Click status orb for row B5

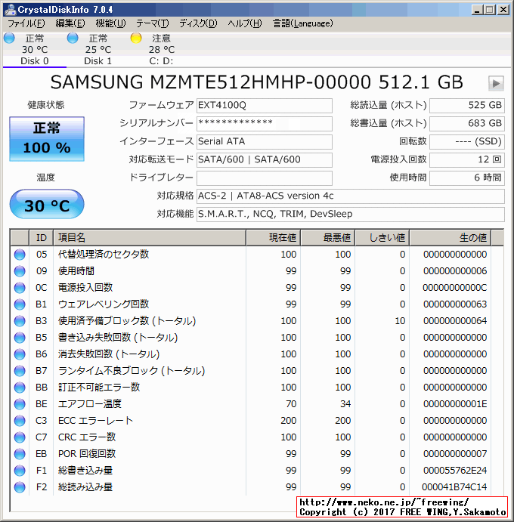(20, 338)
